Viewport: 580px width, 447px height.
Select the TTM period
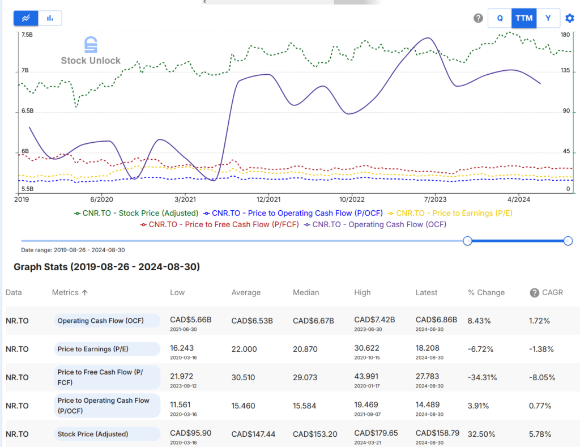pos(524,18)
